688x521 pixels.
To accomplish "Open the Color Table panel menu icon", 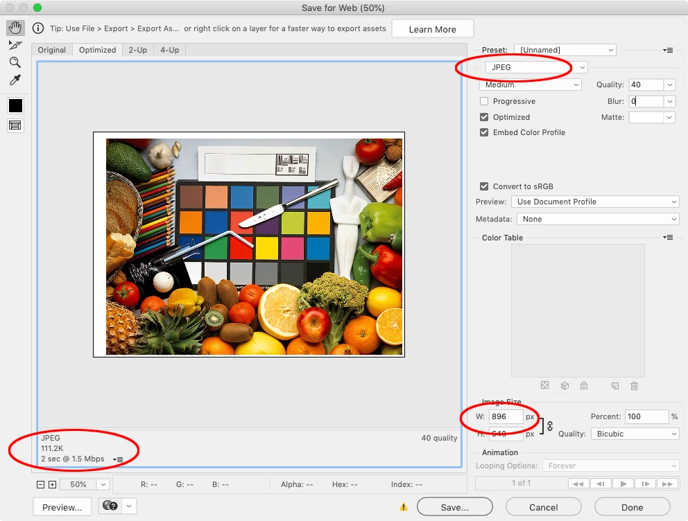I will (668, 238).
